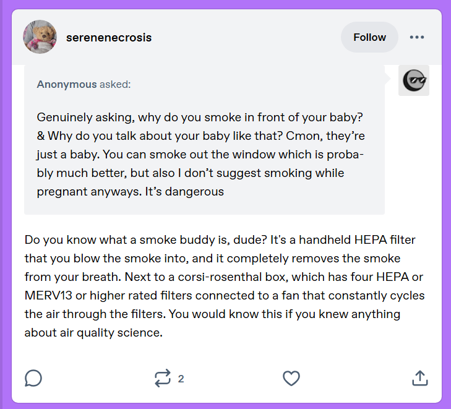Open serenenecrosis teddy bear avatar
Screen dimensions: 451x409
tap(40, 37)
